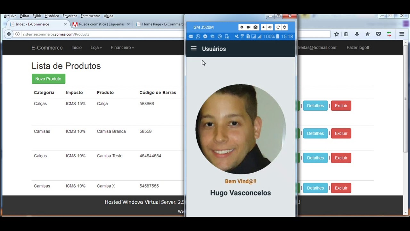Open the Editar menu
Screen dimensions: 410x231
pos(25,16)
